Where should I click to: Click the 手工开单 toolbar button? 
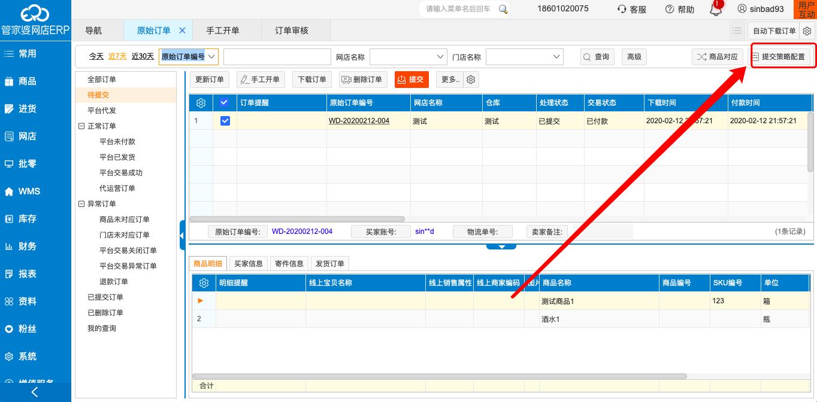[x=261, y=80]
